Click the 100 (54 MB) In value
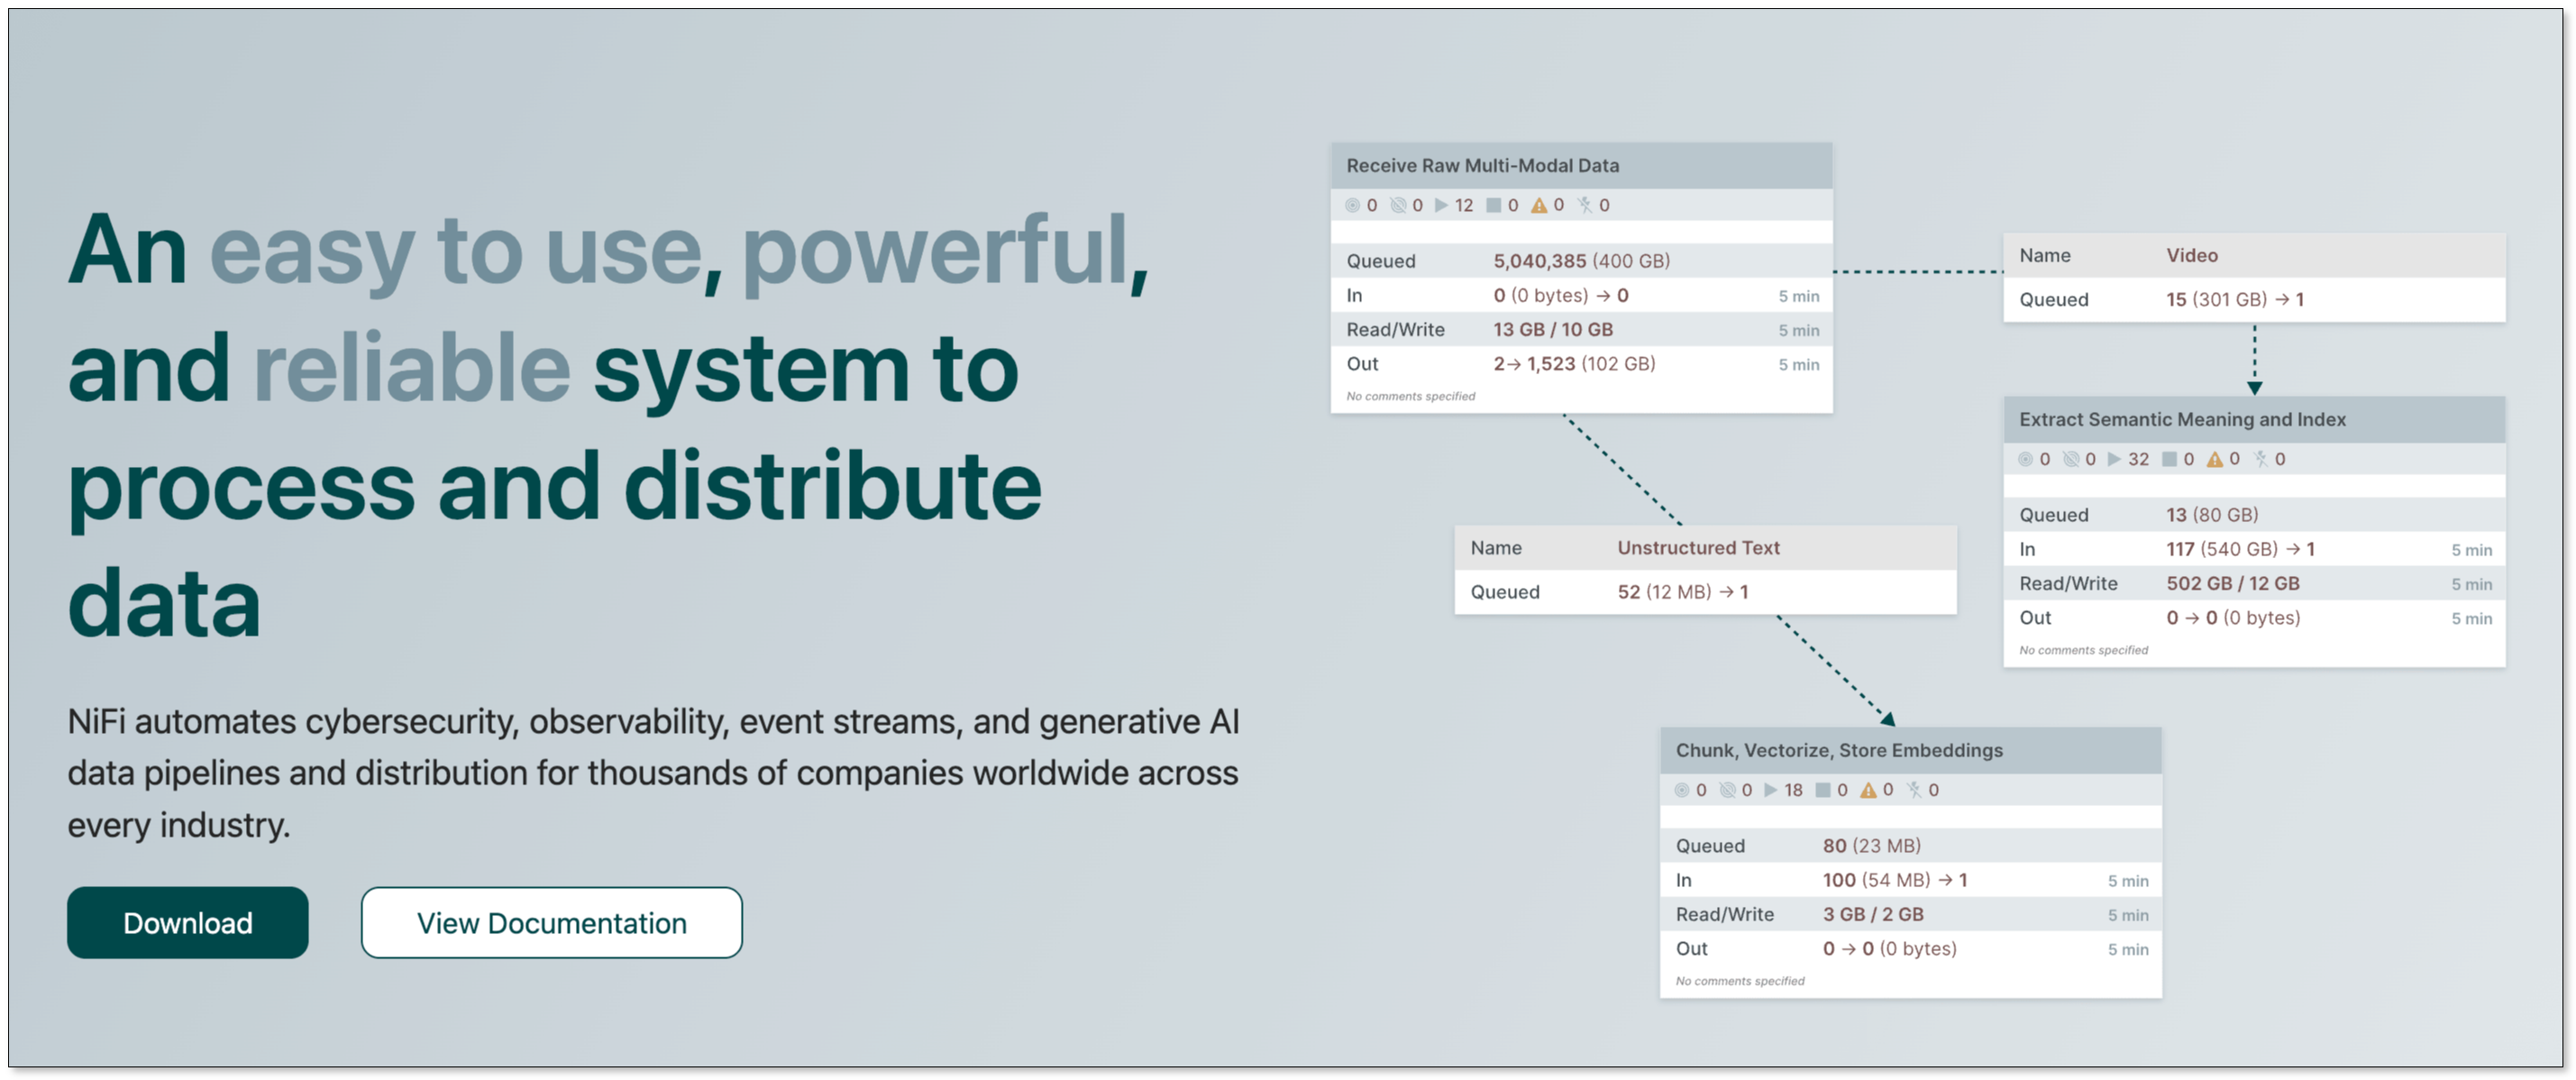Viewport: 2576px width, 1080px height. (x=1876, y=880)
